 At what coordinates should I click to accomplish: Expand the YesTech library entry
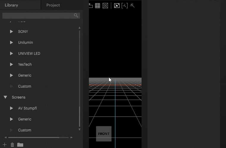(x=12, y=65)
